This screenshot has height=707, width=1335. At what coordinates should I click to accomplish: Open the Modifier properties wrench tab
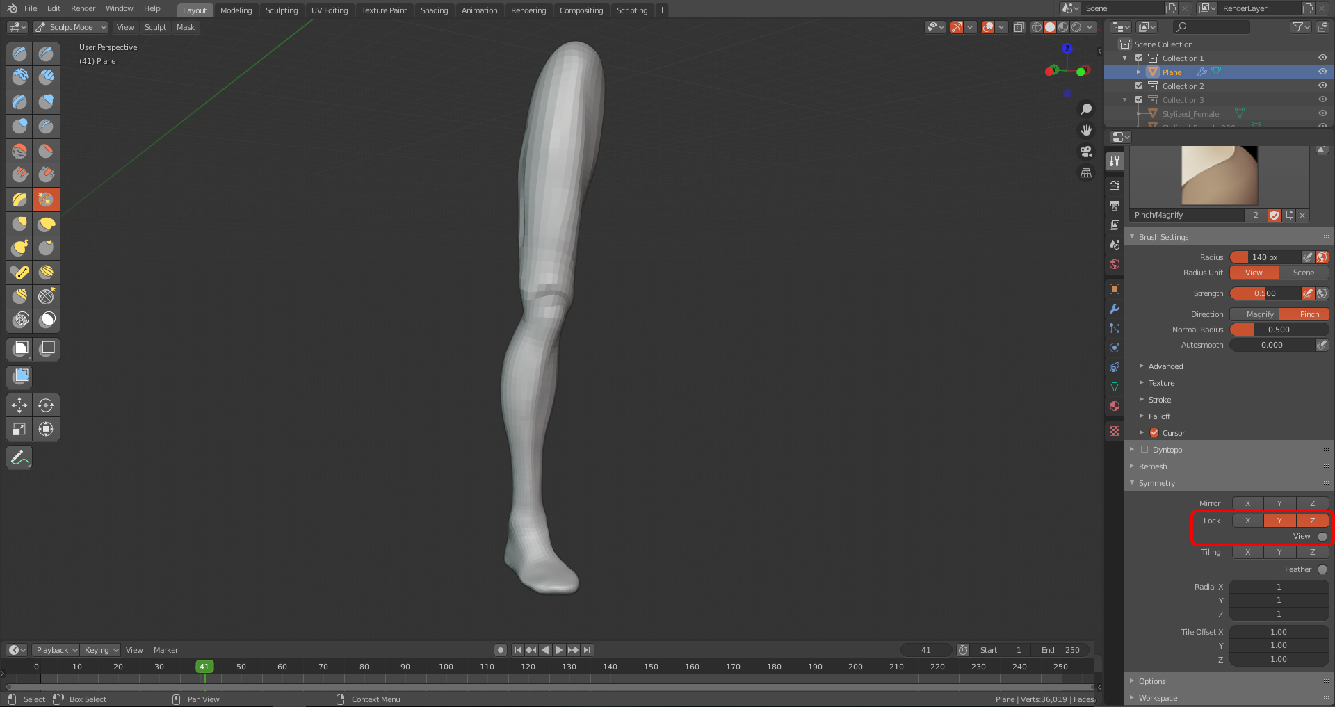coord(1115,309)
